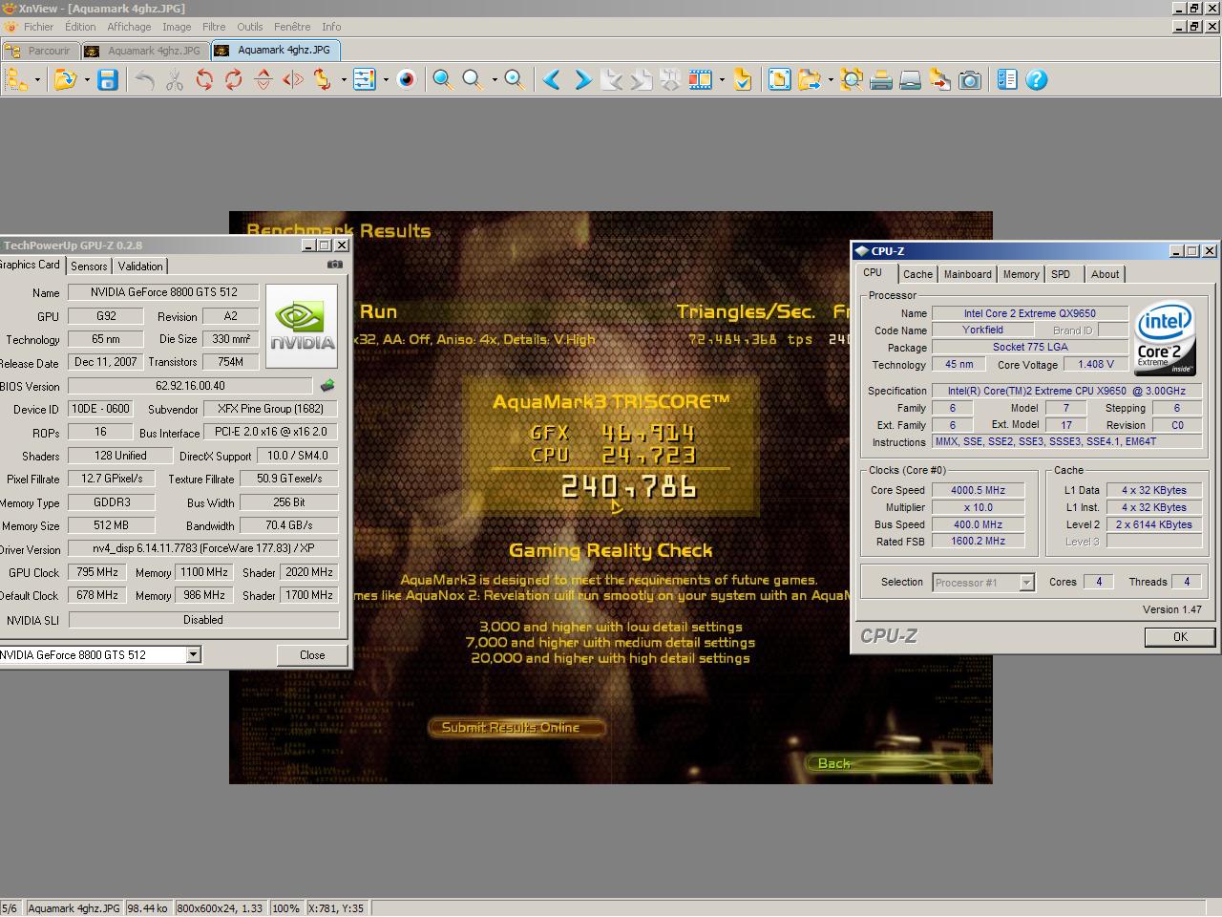Click the Acquire scanner icon

pos(911,80)
